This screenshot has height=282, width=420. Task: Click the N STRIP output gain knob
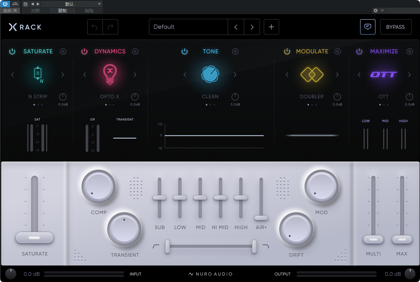(x=63, y=97)
